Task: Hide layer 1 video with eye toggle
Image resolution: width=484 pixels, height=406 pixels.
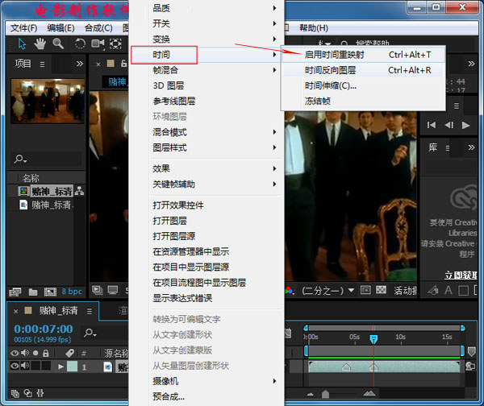Action: [15, 366]
